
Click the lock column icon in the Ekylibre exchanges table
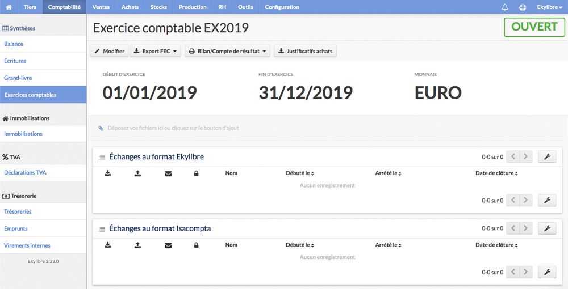[x=196, y=173]
